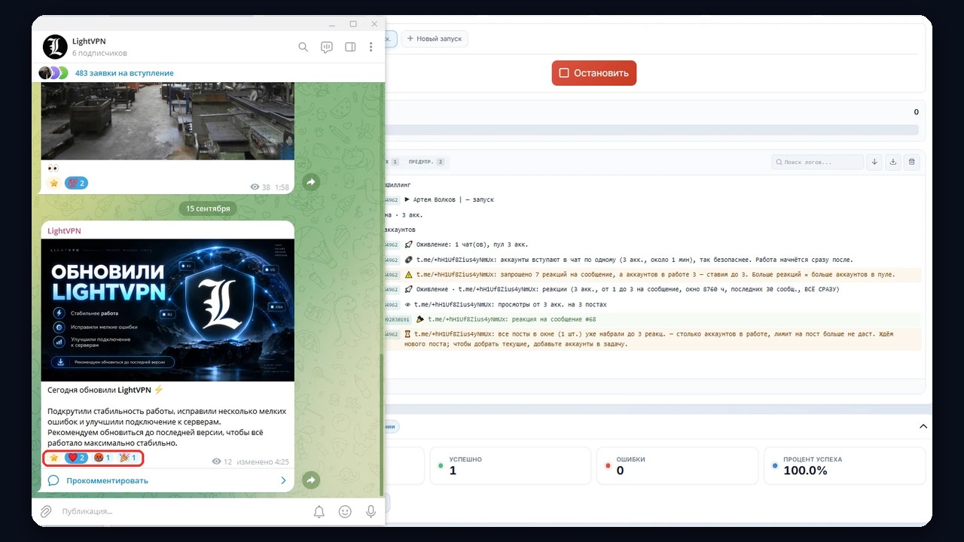Click the 'УСПЕШНО 1' stat card

tap(510, 465)
